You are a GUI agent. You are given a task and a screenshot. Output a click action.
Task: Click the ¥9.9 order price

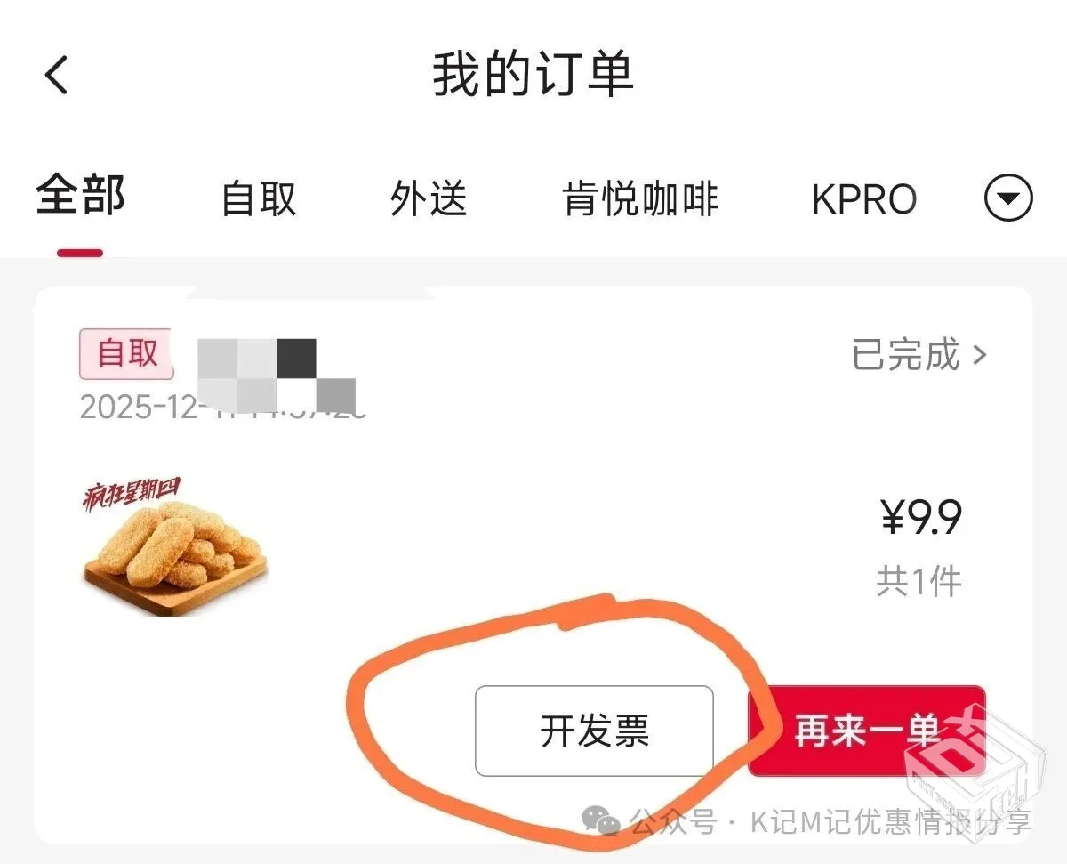(x=921, y=518)
